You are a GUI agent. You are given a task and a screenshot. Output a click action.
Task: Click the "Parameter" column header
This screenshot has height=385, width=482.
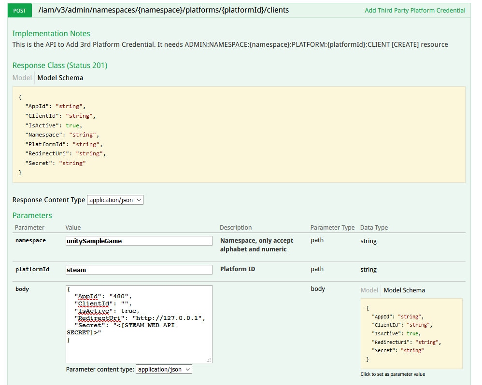pos(29,228)
